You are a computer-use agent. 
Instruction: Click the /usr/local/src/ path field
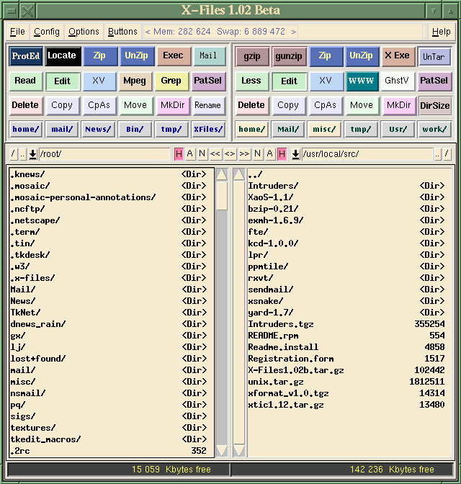366,154
